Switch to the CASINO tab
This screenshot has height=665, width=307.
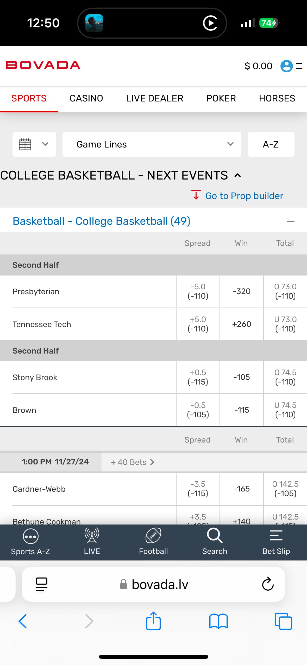[x=86, y=98]
